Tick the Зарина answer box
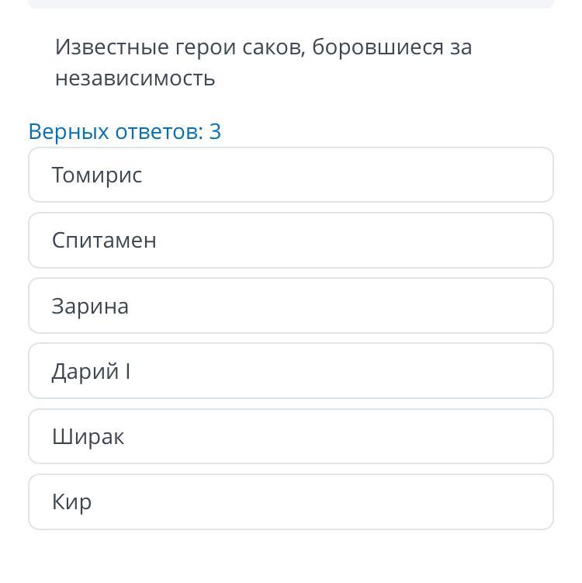 click(x=290, y=306)
